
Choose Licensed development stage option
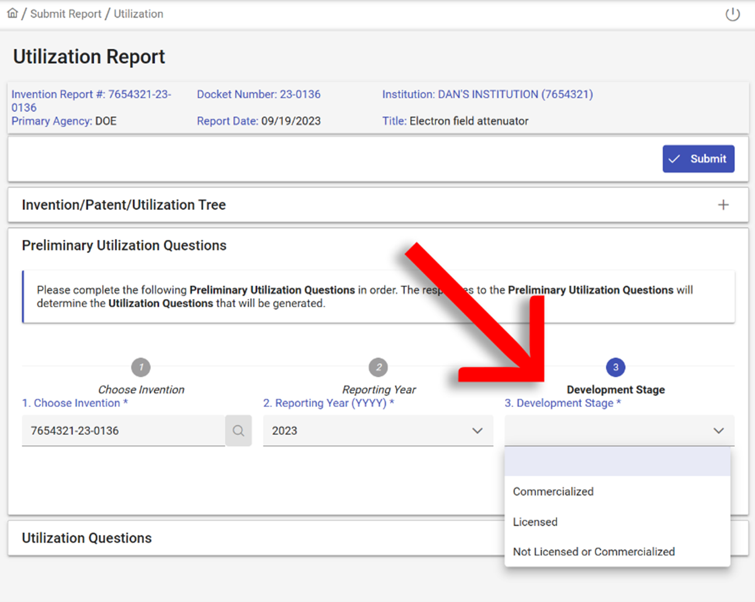point(535,522)
